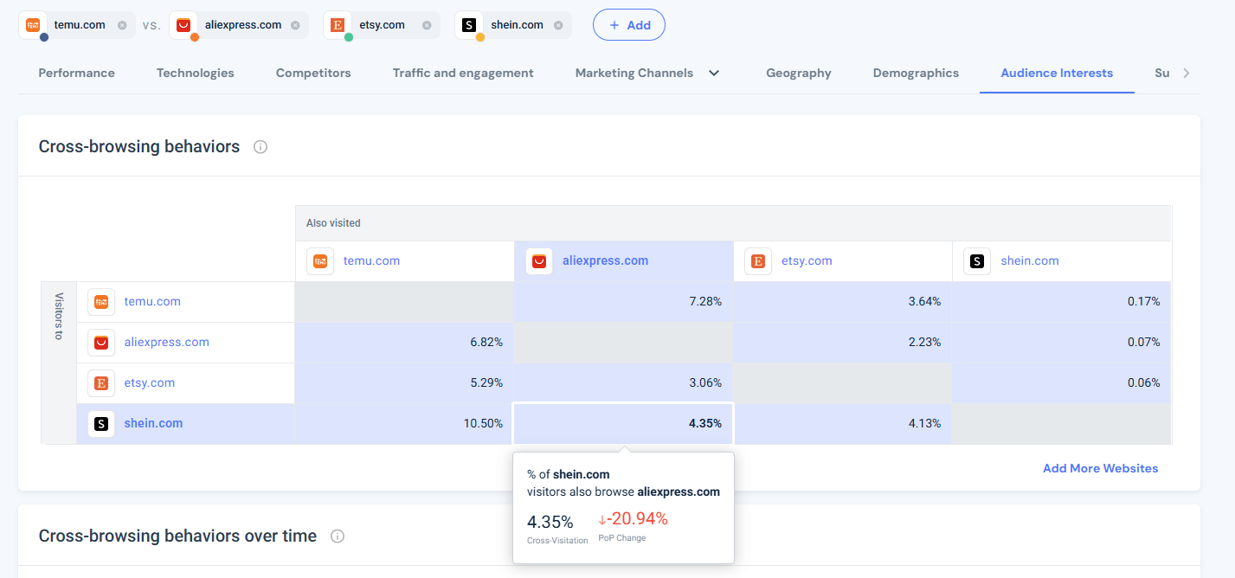Open the Technologies tab

pos(196,73)
